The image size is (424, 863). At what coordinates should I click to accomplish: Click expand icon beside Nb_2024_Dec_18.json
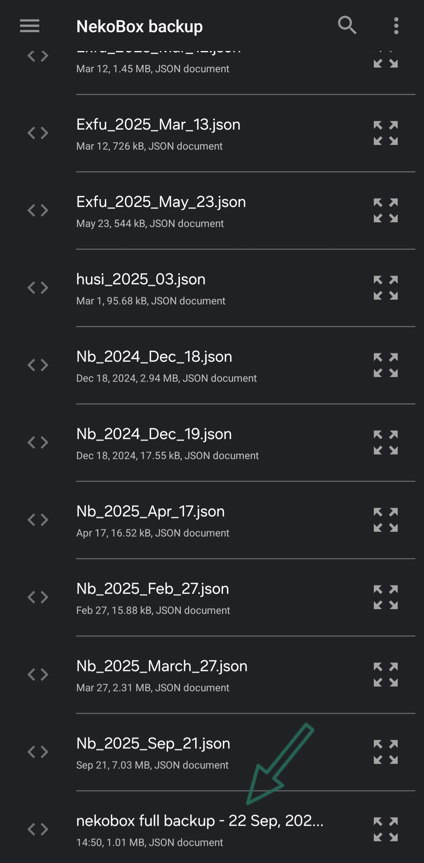coord(386,365)
